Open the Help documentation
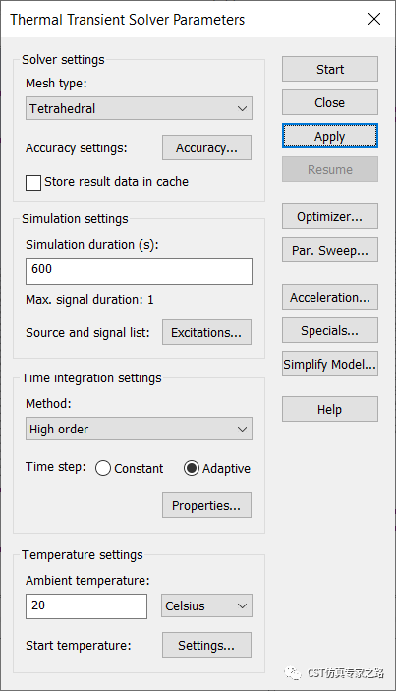Viewport: 396px width, 691px height. click(330, 409)
